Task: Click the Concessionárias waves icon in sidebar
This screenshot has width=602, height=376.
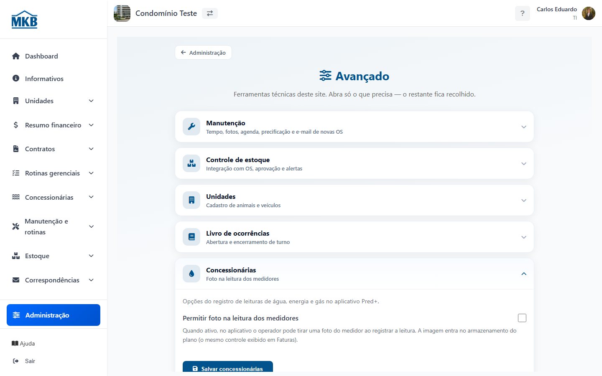Action: (16, 197)
